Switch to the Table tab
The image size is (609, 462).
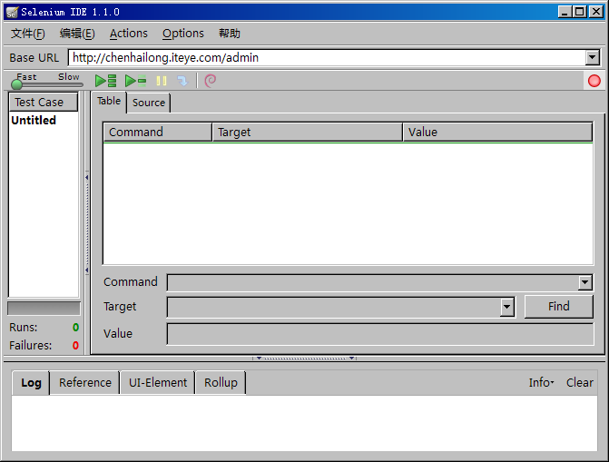coord(109,101)
